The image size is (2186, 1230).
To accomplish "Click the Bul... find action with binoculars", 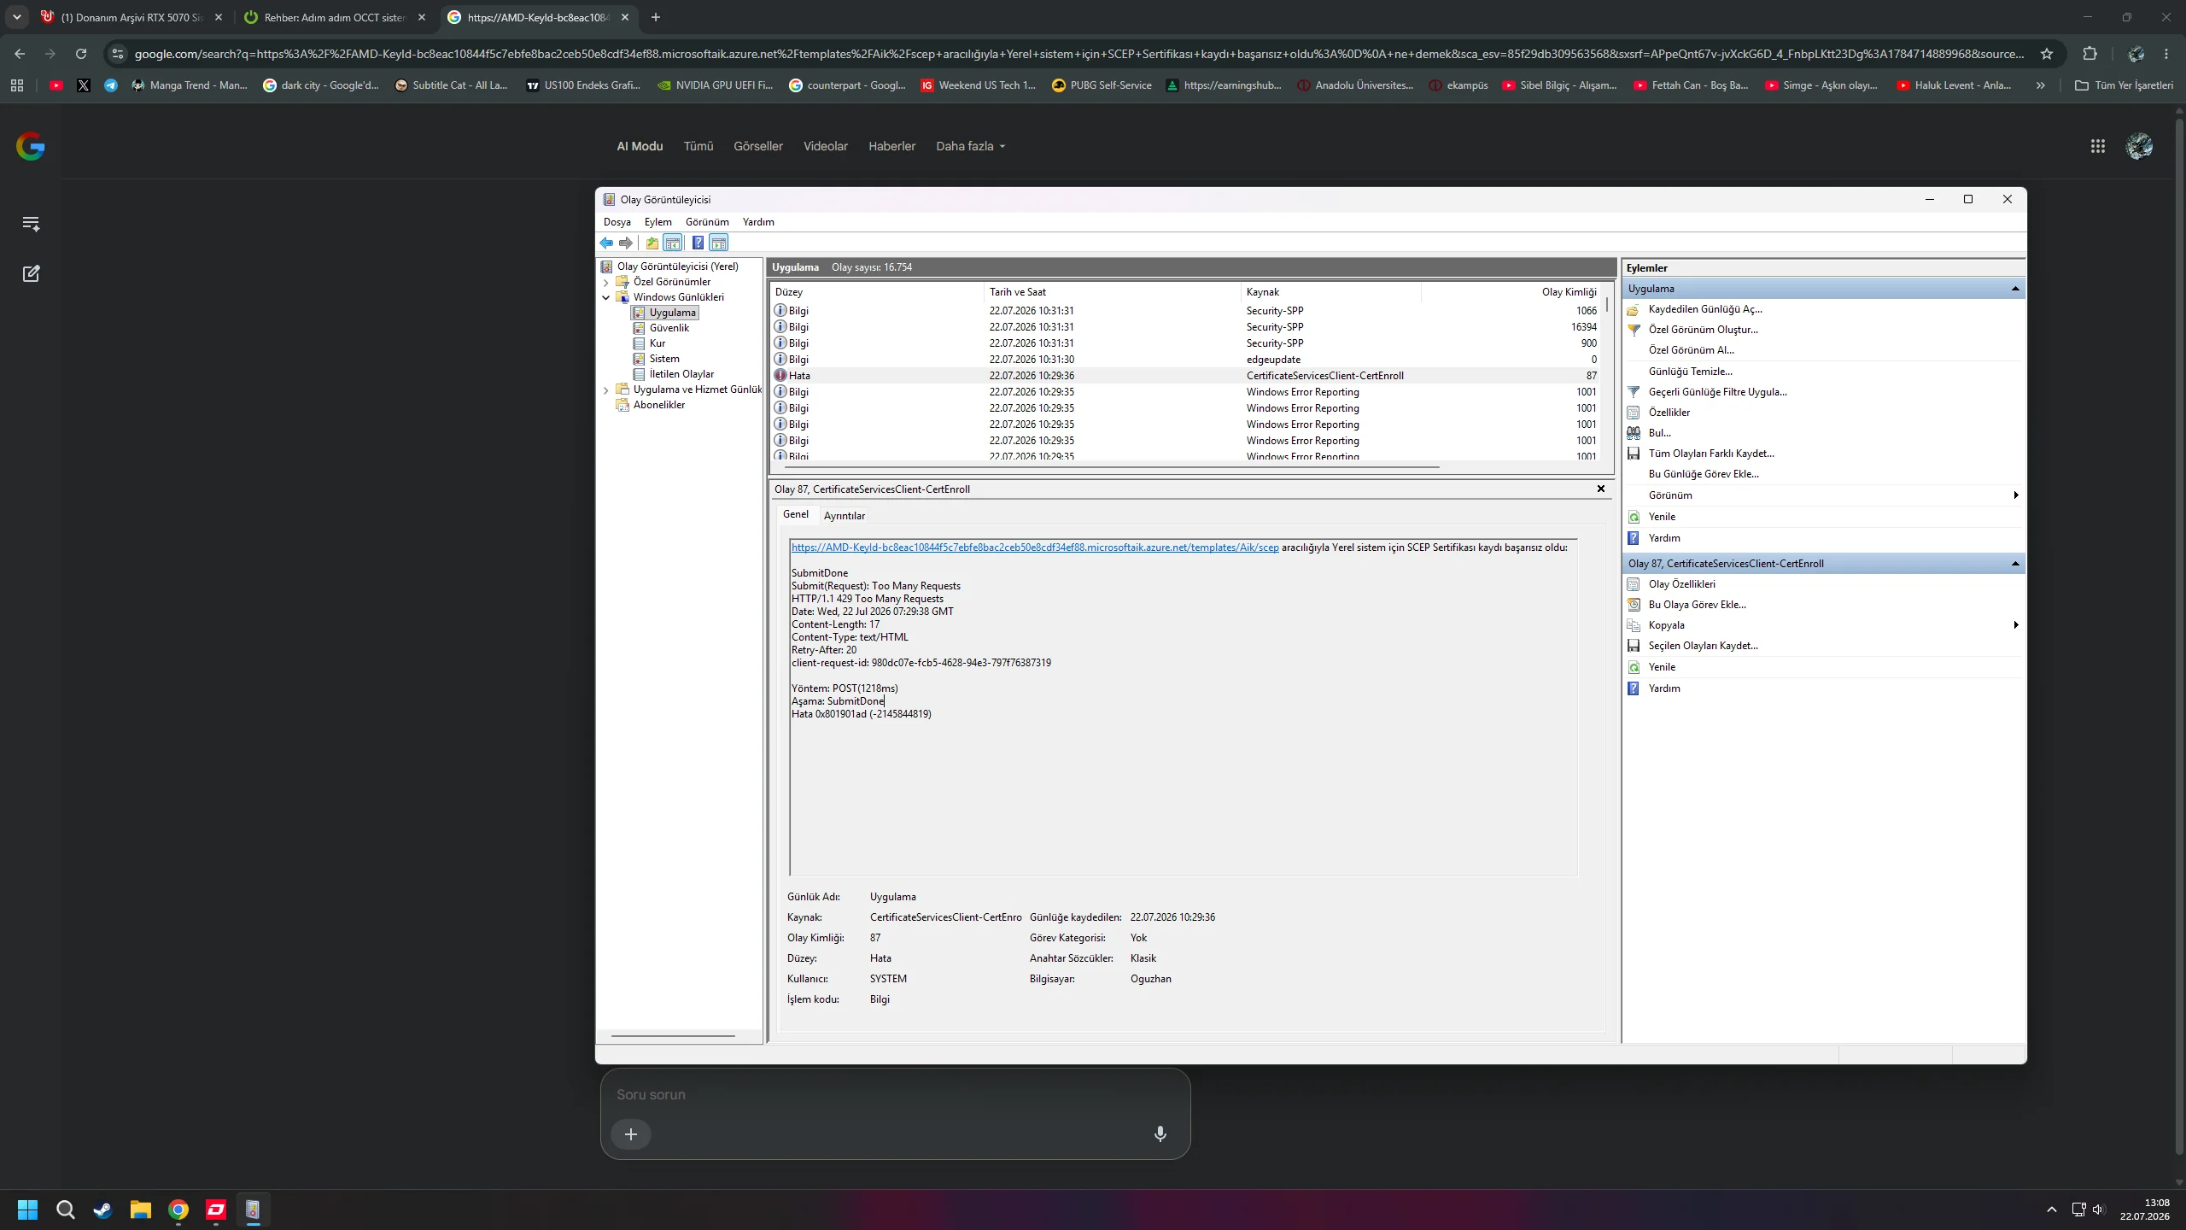I will click(x=1659, y=433).
